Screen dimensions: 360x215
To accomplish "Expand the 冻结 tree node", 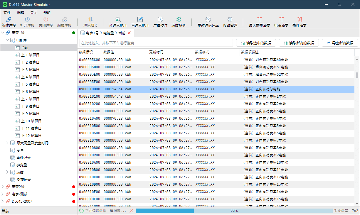I will [7, 172].
